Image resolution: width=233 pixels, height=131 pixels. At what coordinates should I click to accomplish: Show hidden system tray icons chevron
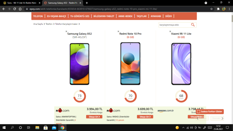click(183, 128)
